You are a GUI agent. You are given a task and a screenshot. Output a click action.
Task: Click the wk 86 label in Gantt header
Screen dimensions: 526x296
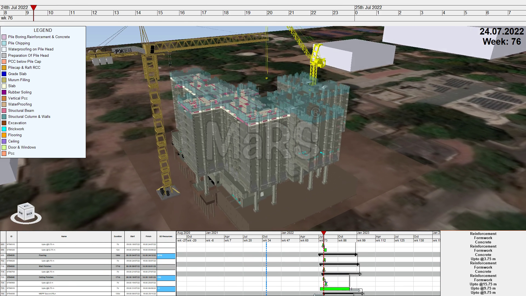tap(342, 241)
